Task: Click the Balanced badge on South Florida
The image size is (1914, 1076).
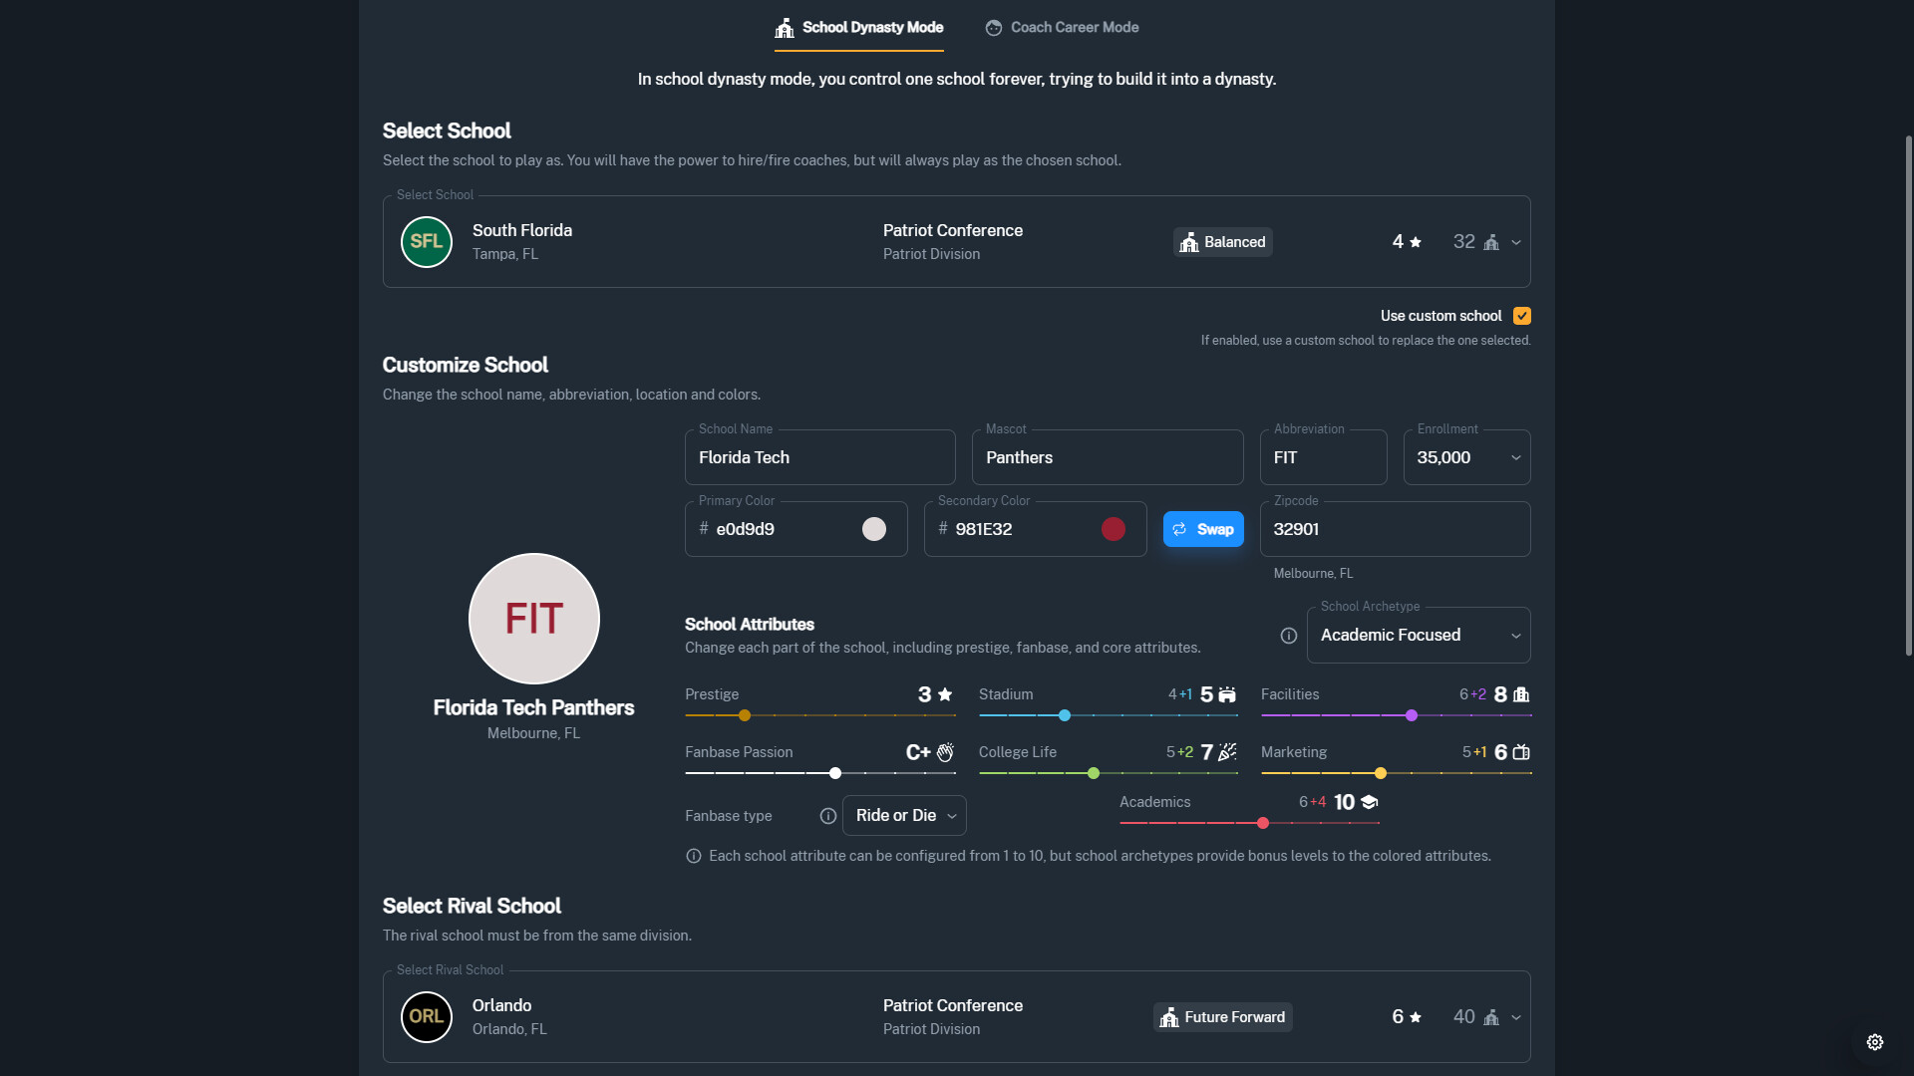Action: pyautogui.click(x=1222, y=241)
